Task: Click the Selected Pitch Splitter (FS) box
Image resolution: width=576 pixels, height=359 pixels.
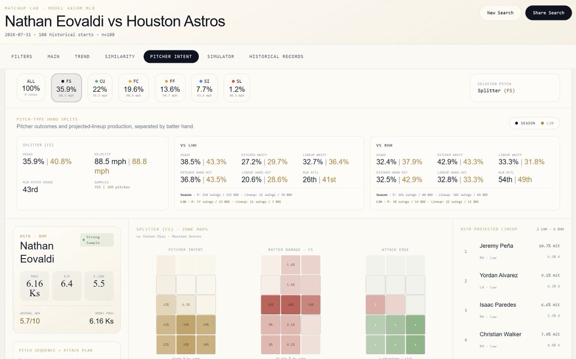Action: tap(515, 87)
